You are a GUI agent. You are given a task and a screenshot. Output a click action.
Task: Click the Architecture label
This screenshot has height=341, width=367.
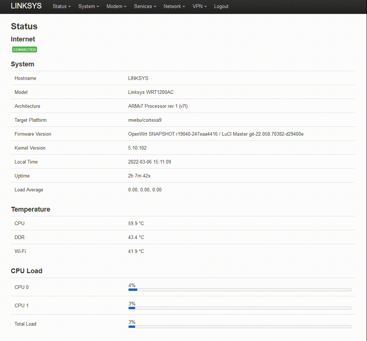(27, 106)
